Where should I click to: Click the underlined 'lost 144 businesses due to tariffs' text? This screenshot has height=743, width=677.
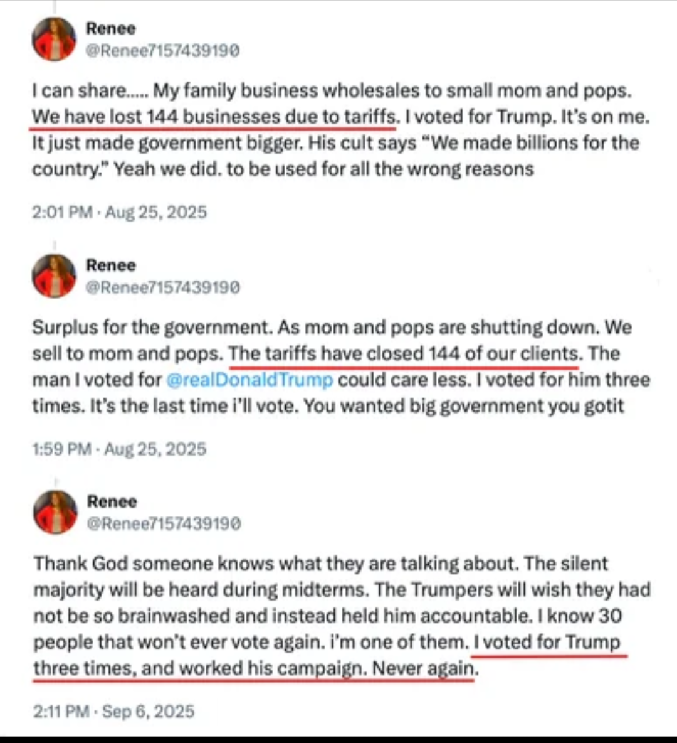(x=213, y=117)
